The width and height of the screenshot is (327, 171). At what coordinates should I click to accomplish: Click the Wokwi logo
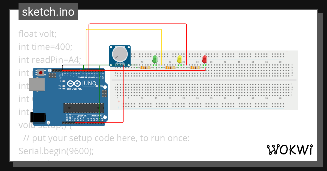tap(289, 150)
